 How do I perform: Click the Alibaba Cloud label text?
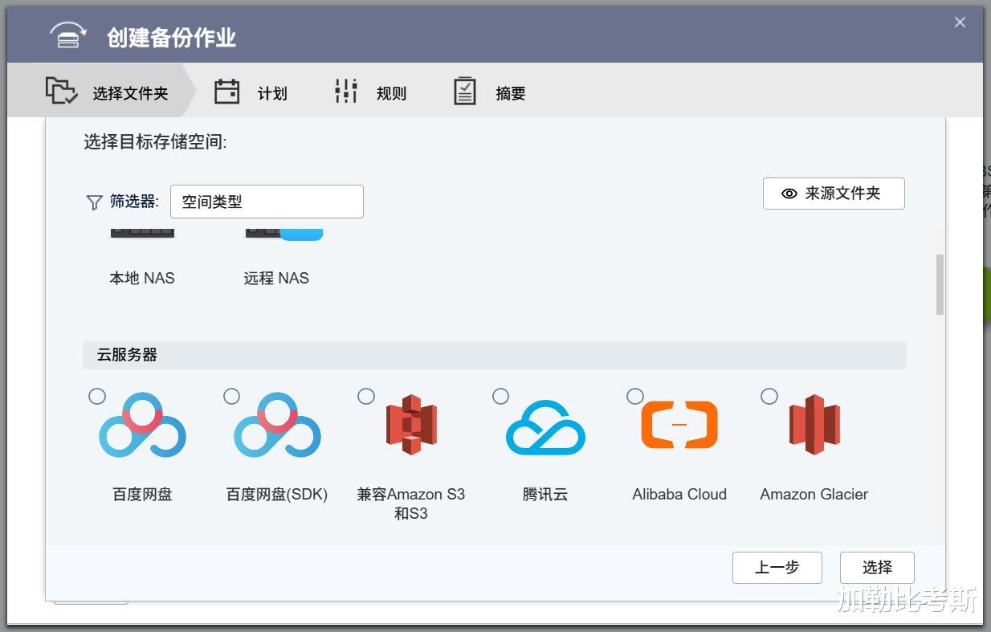pos(679,495)
